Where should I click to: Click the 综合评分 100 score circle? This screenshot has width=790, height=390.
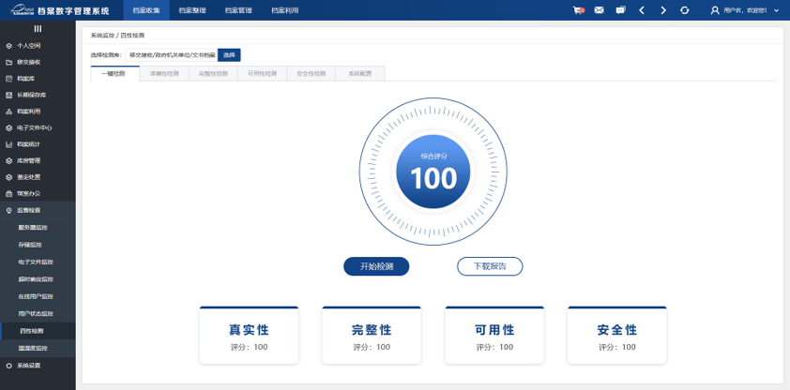(433, 172)
